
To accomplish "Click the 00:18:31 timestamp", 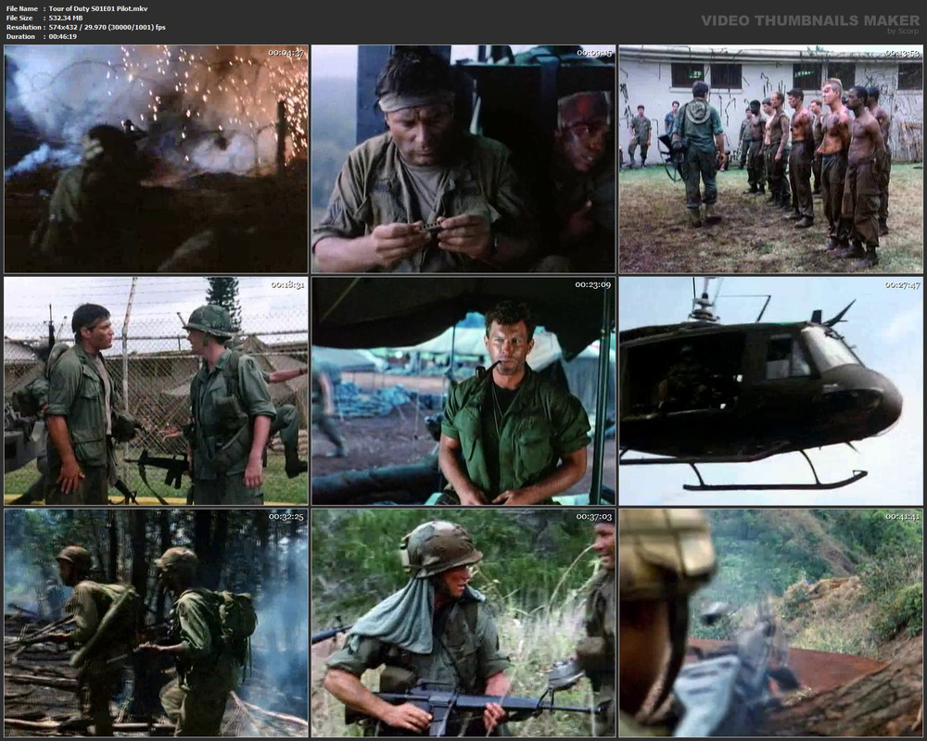I will point(287,284).
